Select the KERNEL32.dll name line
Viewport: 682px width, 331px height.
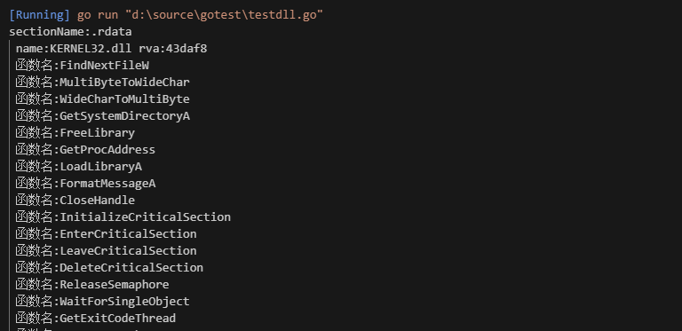111,49
